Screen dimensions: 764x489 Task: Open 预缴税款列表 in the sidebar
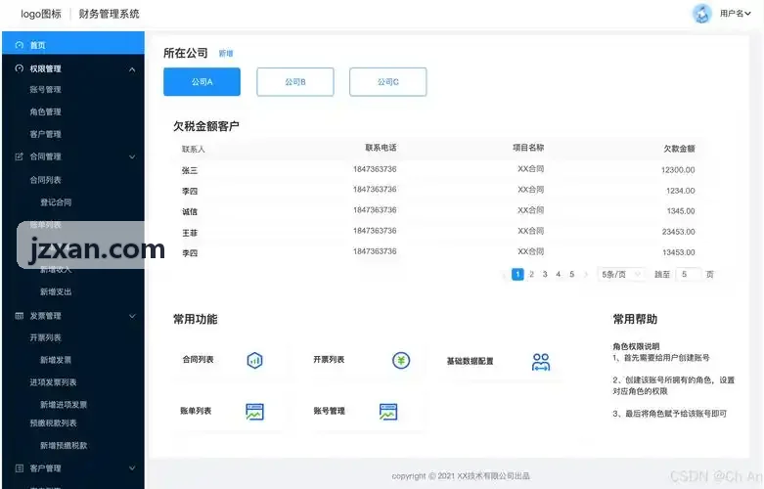[x=53, y=423]
